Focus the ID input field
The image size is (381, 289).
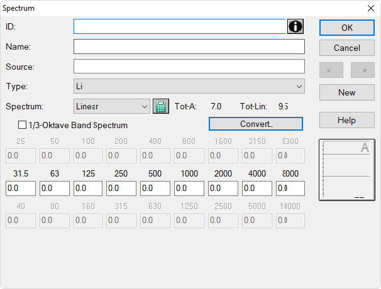pyautogui.click(x=180, y=26)
